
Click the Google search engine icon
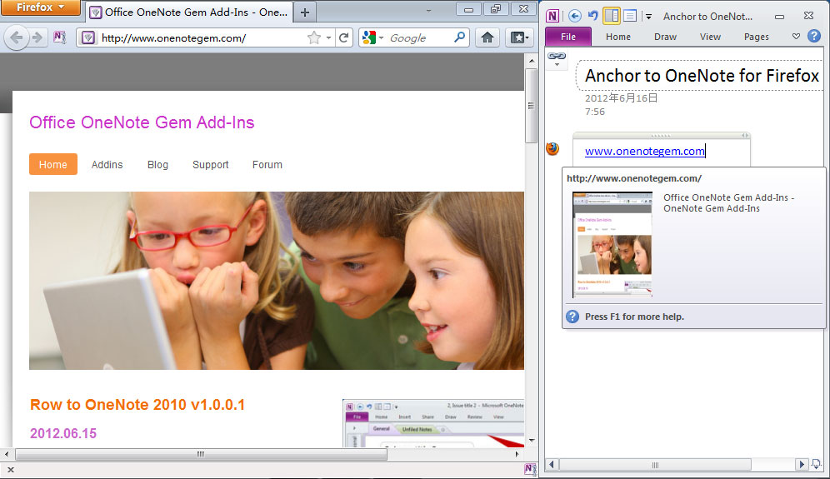tap(369, 37)
